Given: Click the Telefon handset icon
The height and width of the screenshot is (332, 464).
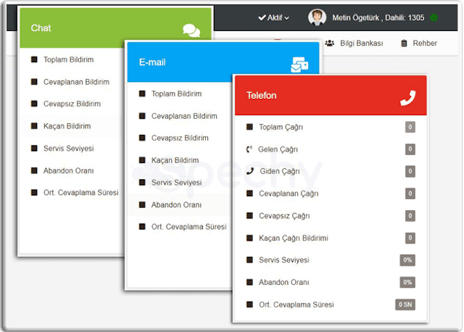Looking at the screenshot, I should (x=408, y=98).
